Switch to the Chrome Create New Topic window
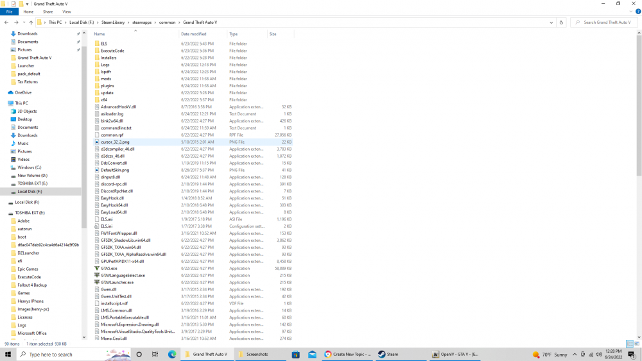The width and height of the screenshot is (642, 361). pyautogui.click(x=347, y=355)
